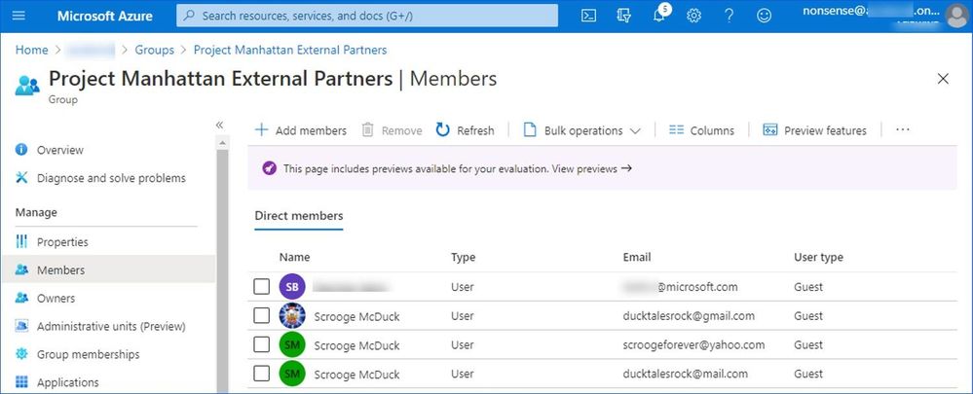Follow the View previews link
The width and height of the screenshot is (973, 394).
point(591,168)
